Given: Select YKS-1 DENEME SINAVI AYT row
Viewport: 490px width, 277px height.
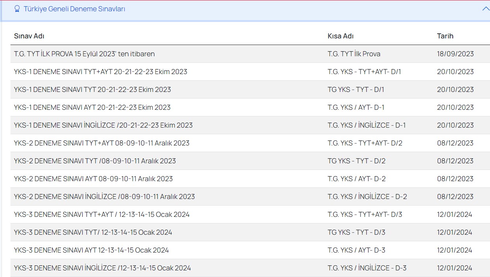Looking at the screenshot, I should [x=92, y=107].
